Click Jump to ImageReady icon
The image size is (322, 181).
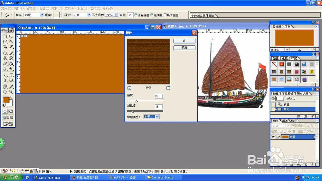[x=8, y=124]
